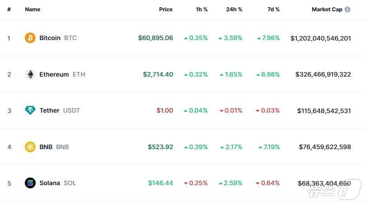Sort by 1h % column header

point(202,9)
